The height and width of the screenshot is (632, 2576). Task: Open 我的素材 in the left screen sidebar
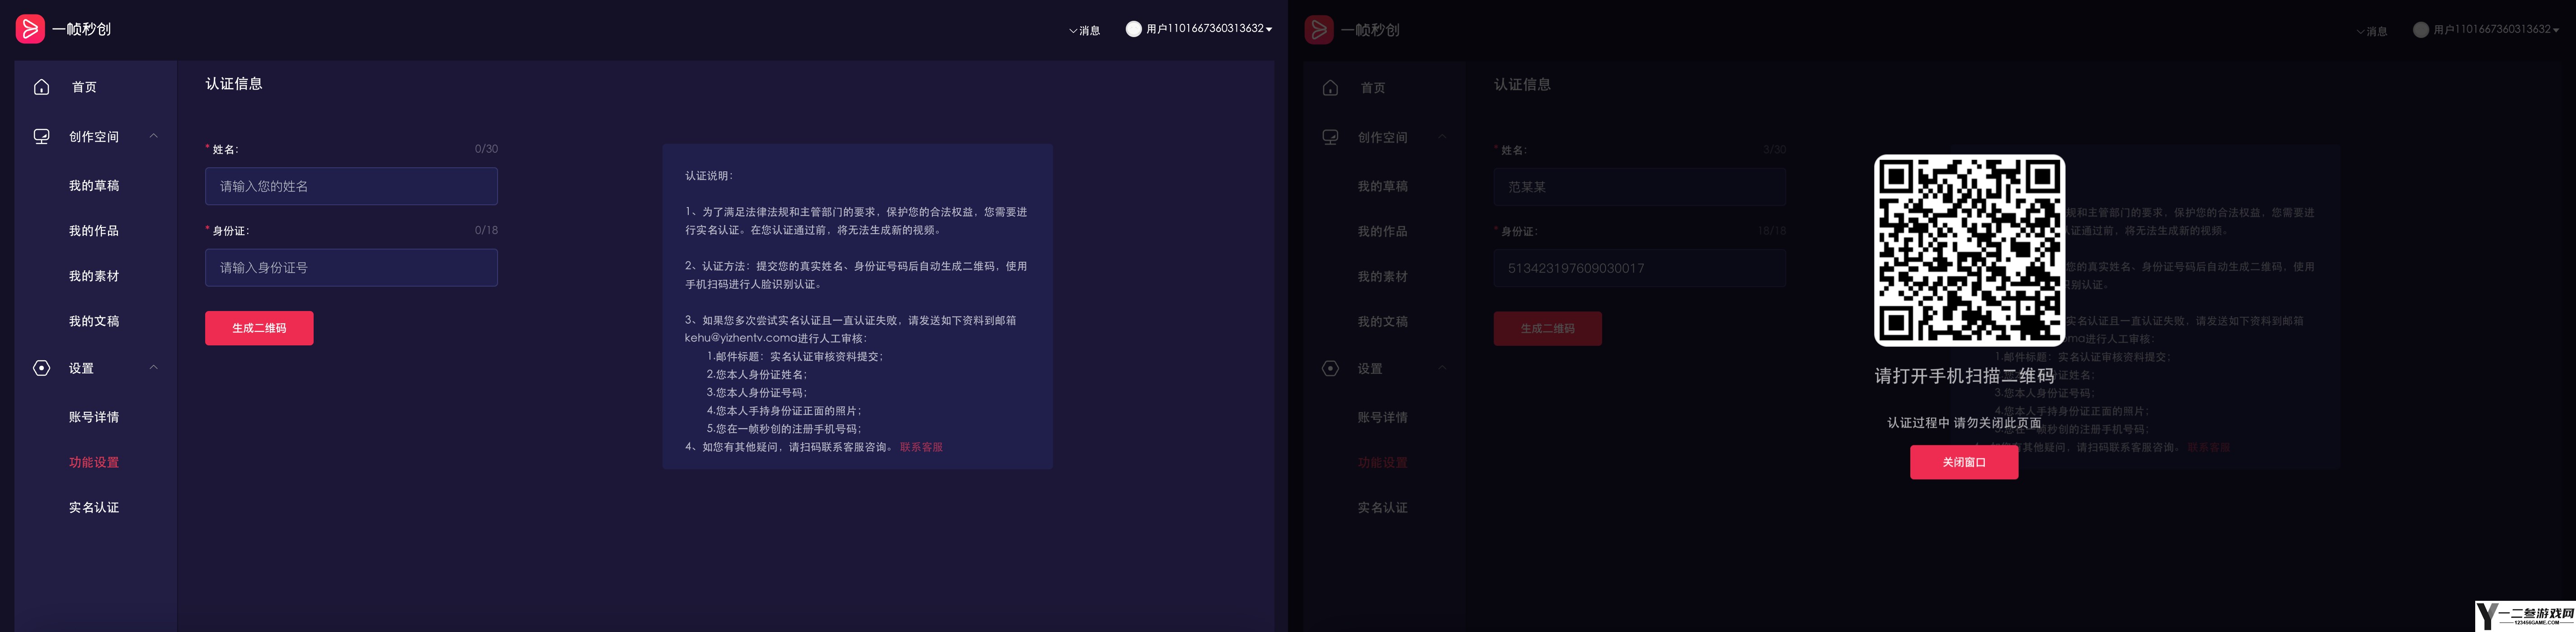[x=94, y=276]
